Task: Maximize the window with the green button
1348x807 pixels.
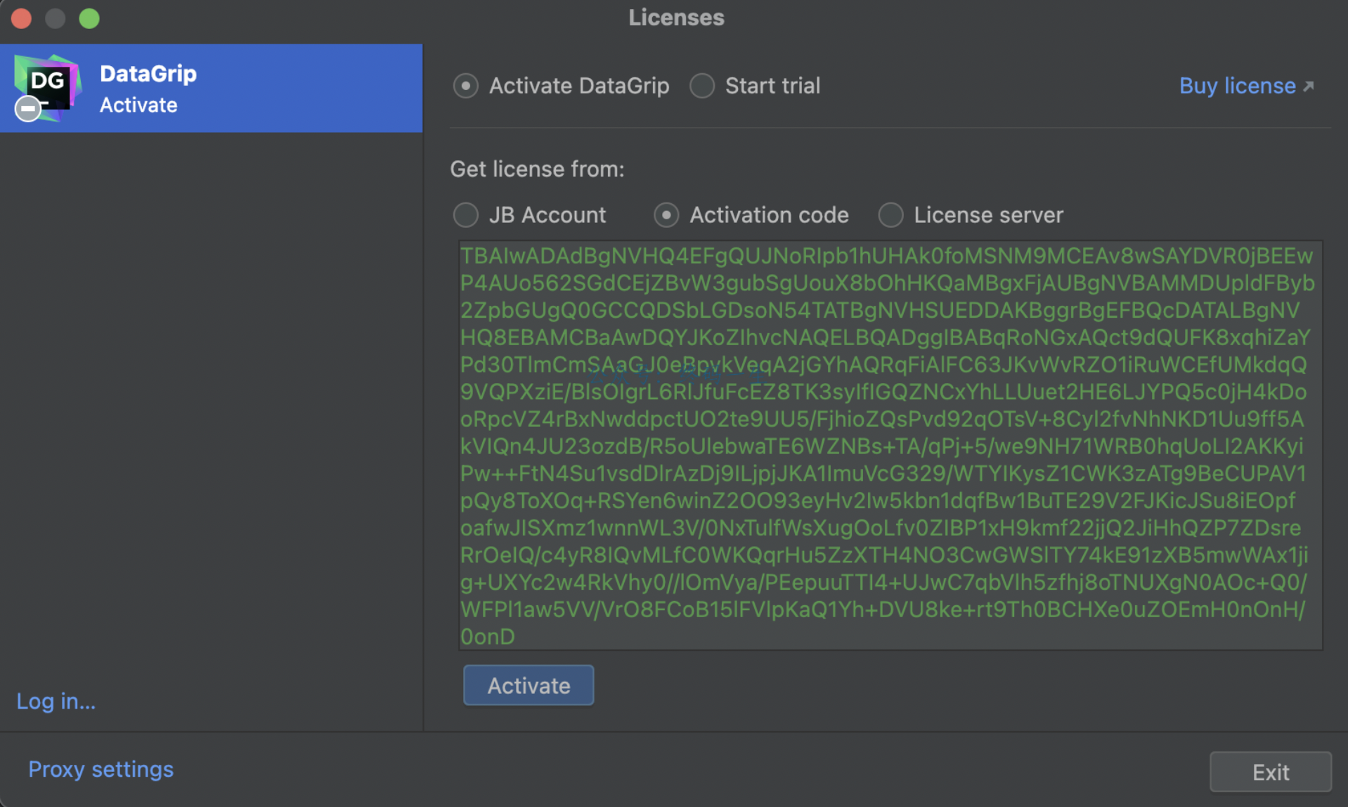Action: point(89,18)
